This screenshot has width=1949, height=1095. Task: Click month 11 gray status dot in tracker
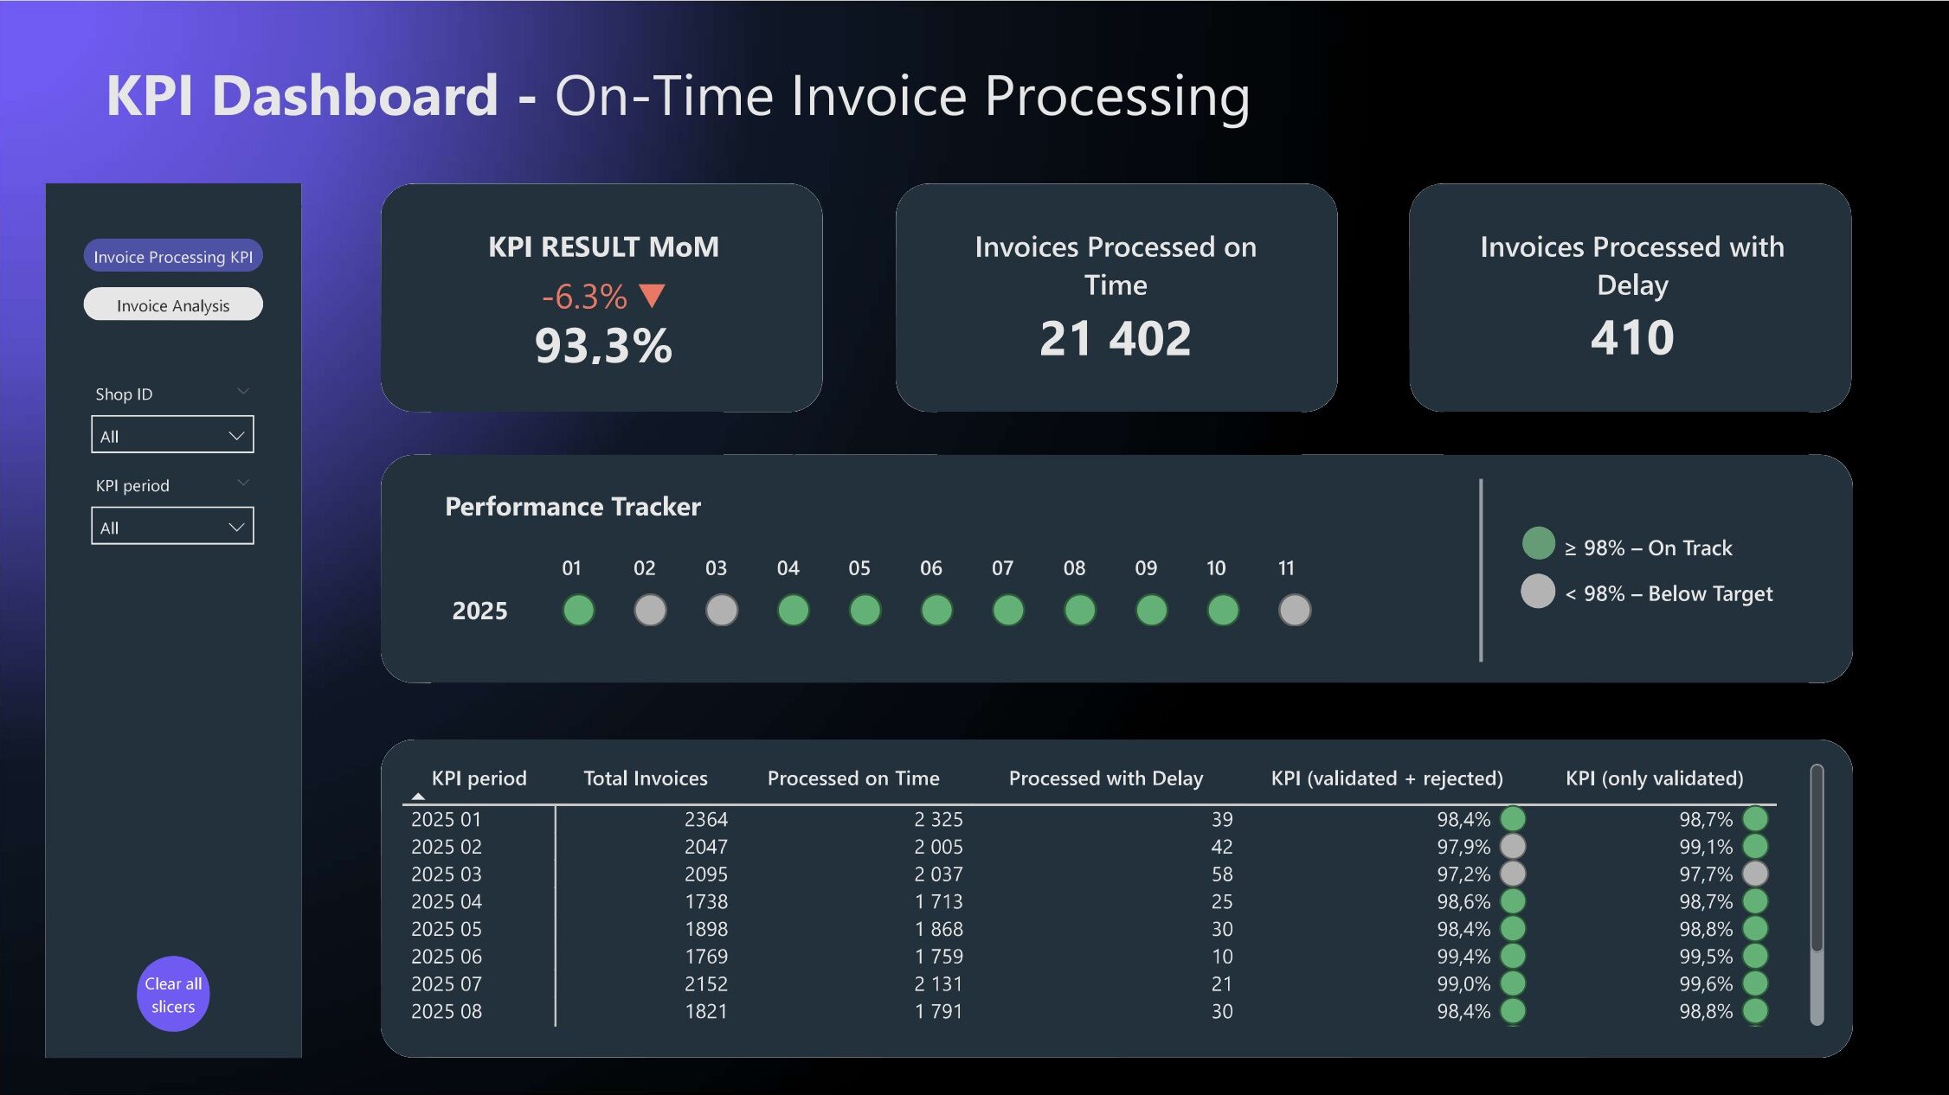(1294, 610)
